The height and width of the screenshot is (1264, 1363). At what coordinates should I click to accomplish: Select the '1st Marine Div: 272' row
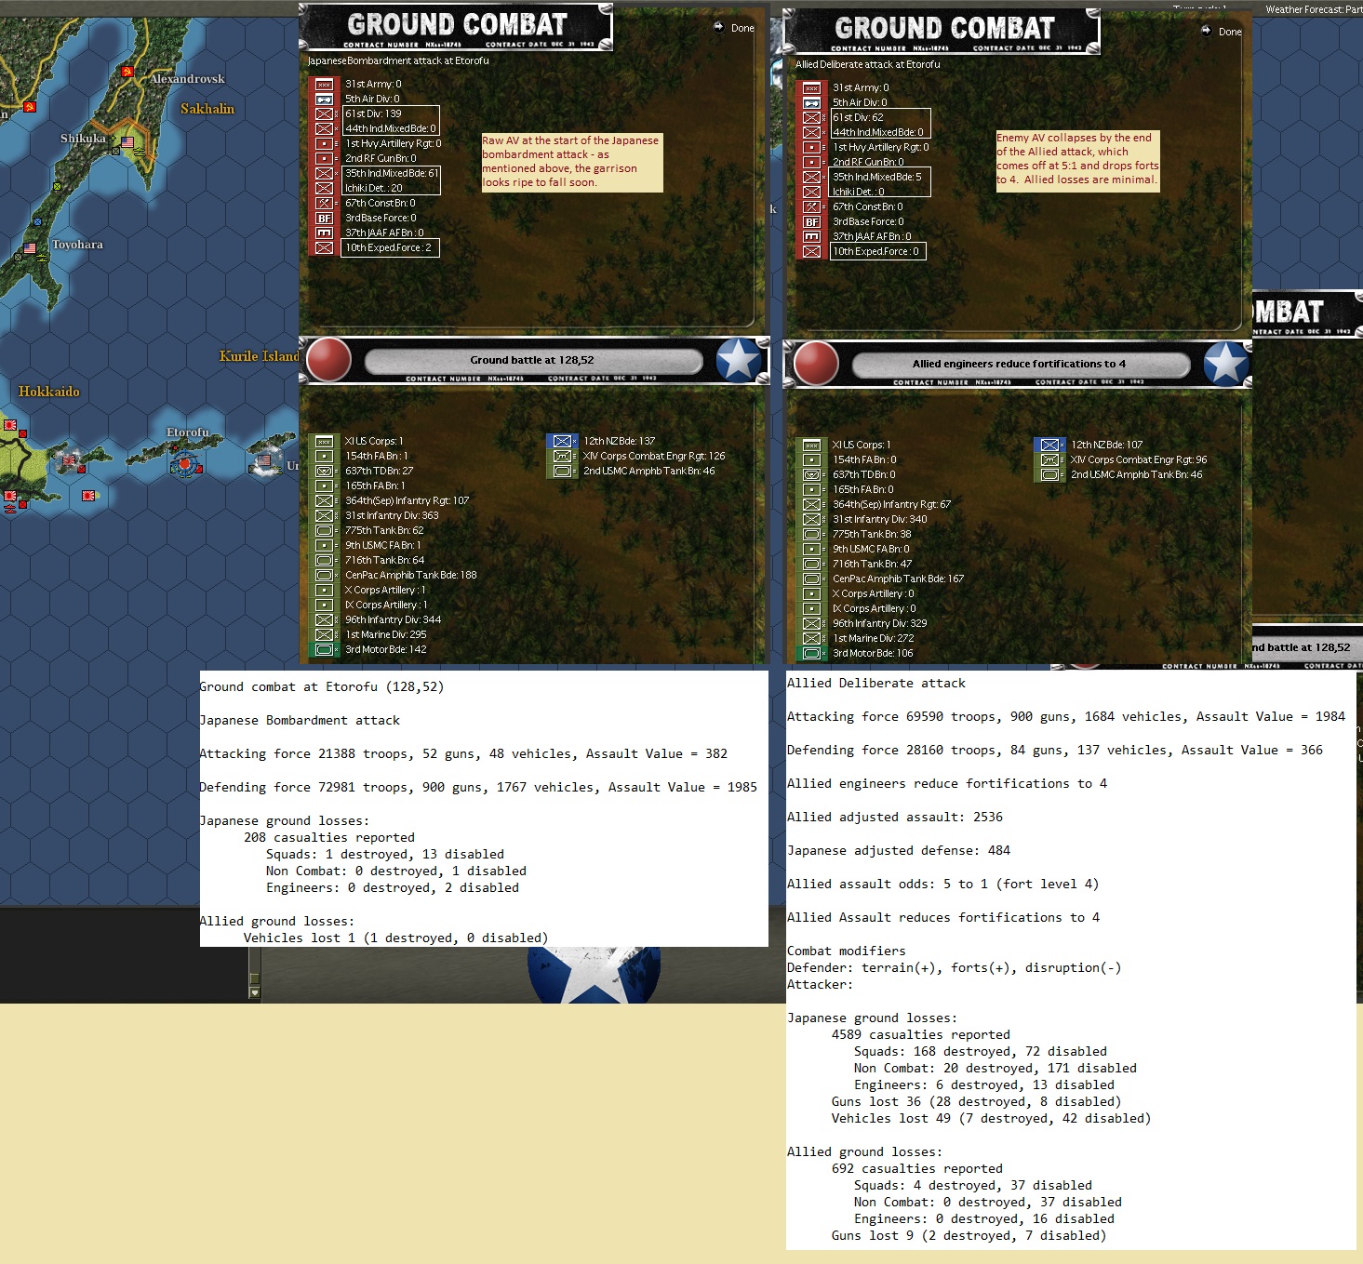pos(873,639)
